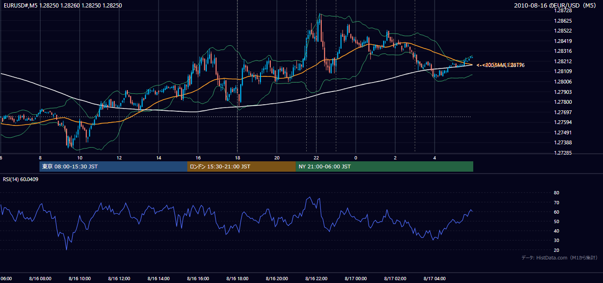
Task: Click the 8/16 18:00 time label
Action: (x=237, y=278)
